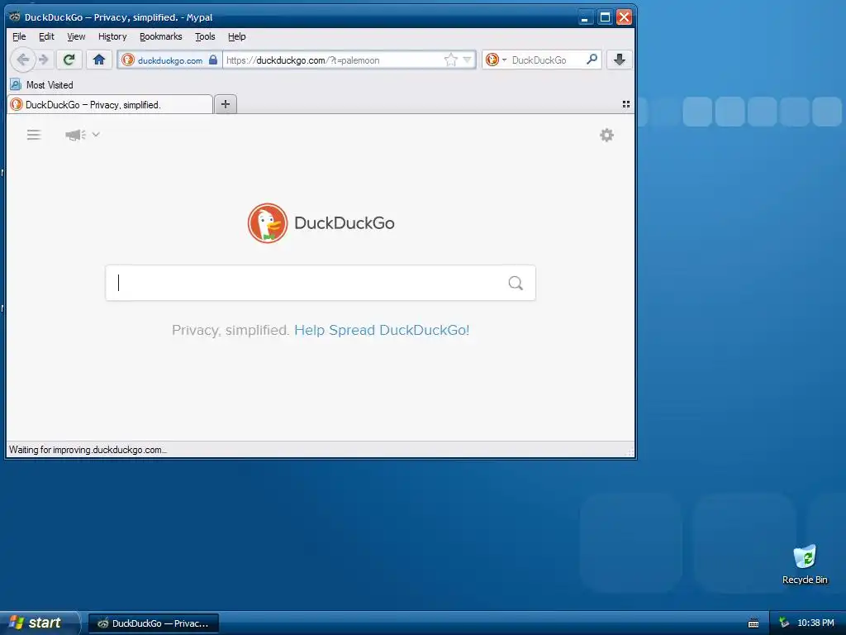Click the DuckDuckGo duck logo

tap(268, 223)
